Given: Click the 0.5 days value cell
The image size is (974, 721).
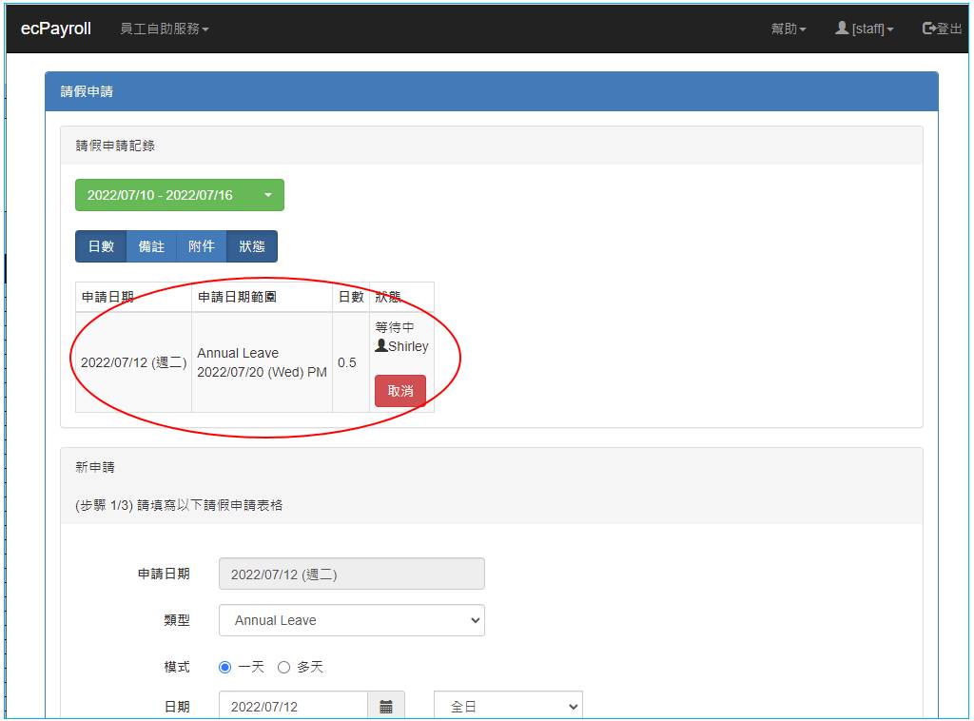Looking at the screenshot, I should 351,362.
